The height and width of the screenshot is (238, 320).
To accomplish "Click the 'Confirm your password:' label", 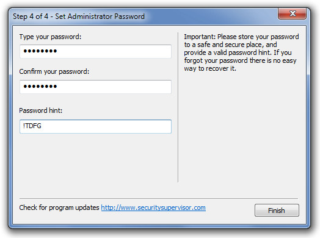I will pyautogui.click(x=54, y=71).
